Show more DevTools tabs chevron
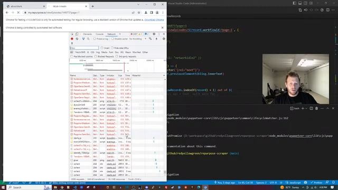The height and width of the screenshot is (190, 338). [x=120, y=34]
